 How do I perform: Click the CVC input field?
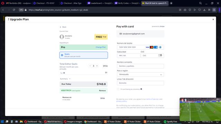[x=152, y=55]
